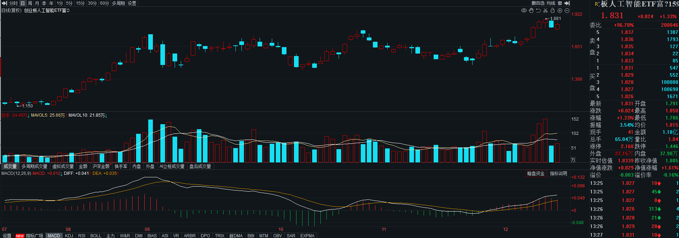
Task: Select the 季 quarterly period tab
Action: coord(44,3)
